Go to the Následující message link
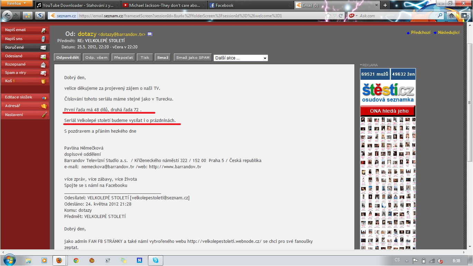 (448, 32)
